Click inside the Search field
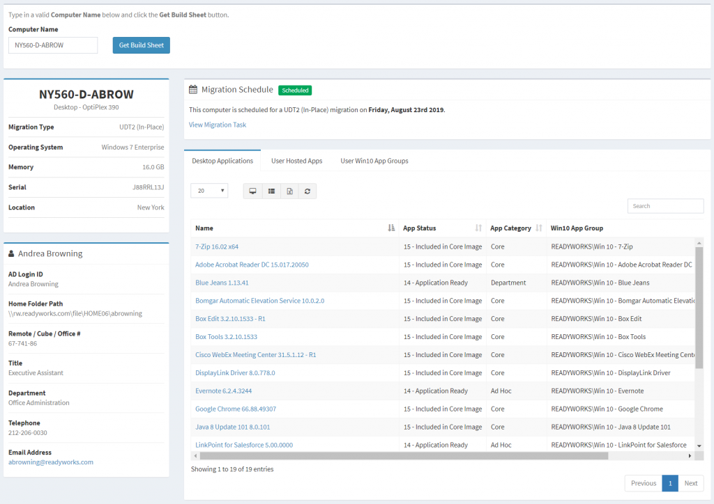The image size is (714, 504). pos(664,205)
